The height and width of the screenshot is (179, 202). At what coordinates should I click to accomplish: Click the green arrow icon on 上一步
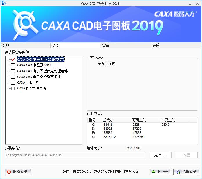pyautogui.click(x=154, y=172)
